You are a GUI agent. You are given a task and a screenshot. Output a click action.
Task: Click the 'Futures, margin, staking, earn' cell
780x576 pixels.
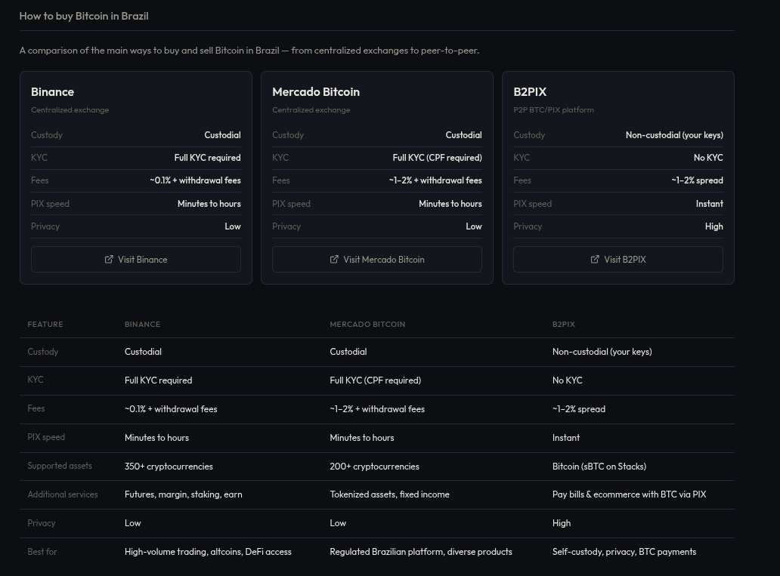point(184,494)
